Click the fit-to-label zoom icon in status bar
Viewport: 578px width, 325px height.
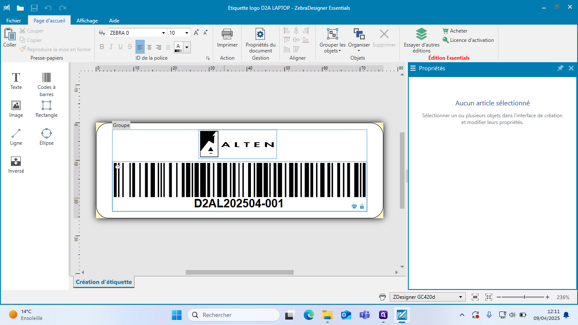tap(475, 297)
